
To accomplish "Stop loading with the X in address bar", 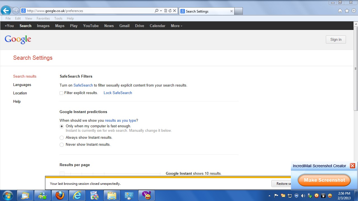I will [175, 11].
